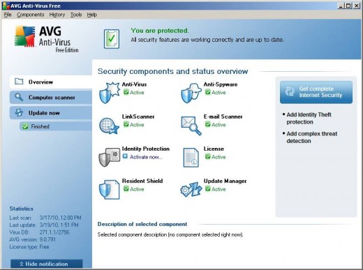Open the Anti-Spyware spy shield icon
The width and height of the screenshot is (363, 270).
pos(191,93)
